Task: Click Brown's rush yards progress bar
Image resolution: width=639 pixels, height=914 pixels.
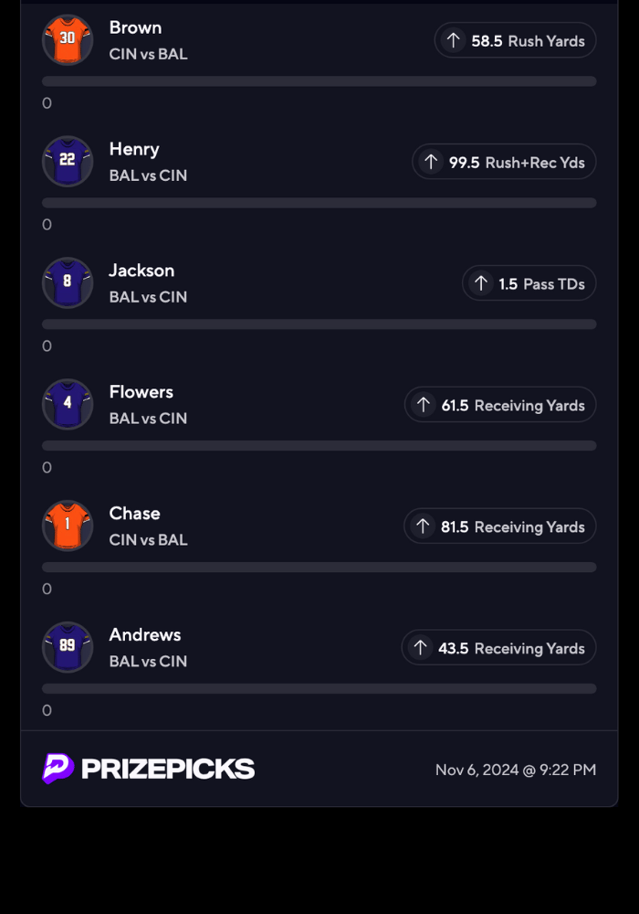Action: 319,81
